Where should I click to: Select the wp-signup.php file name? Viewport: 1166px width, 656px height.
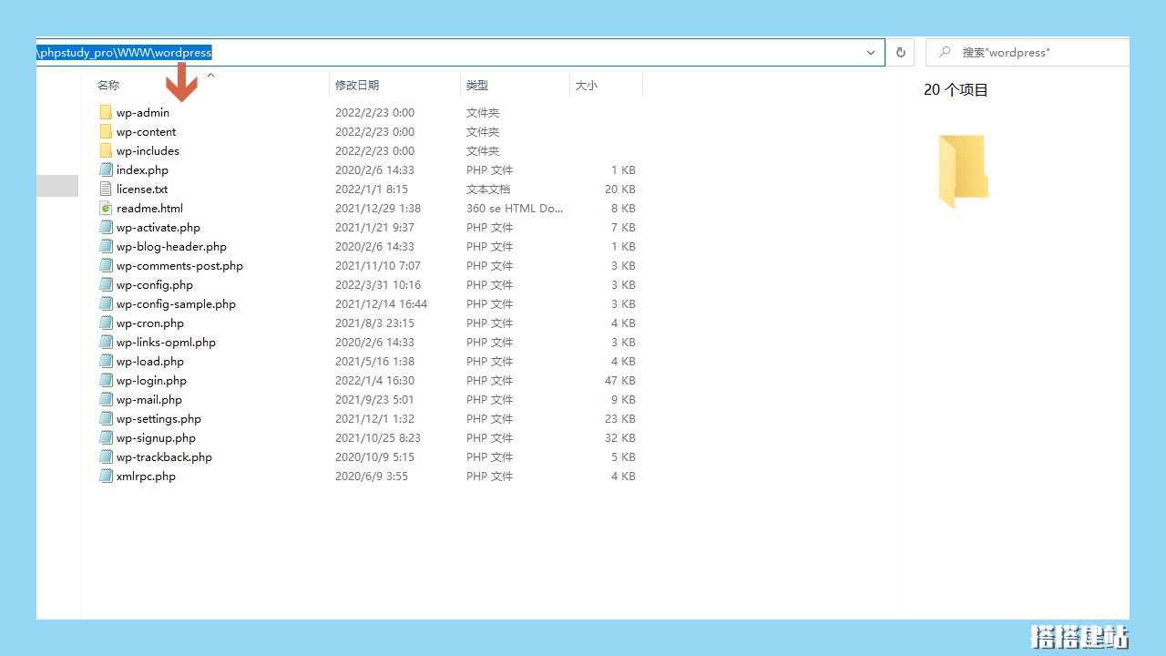(x=156, y=438)
